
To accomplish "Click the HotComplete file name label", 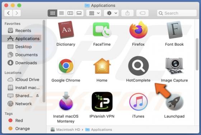I will (138, 80).
